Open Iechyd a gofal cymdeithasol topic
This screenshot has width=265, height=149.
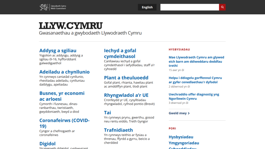click(120, 53)
